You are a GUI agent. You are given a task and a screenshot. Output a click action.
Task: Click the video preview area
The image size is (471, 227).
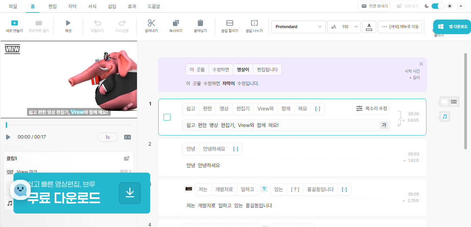(x=69, y=80)
